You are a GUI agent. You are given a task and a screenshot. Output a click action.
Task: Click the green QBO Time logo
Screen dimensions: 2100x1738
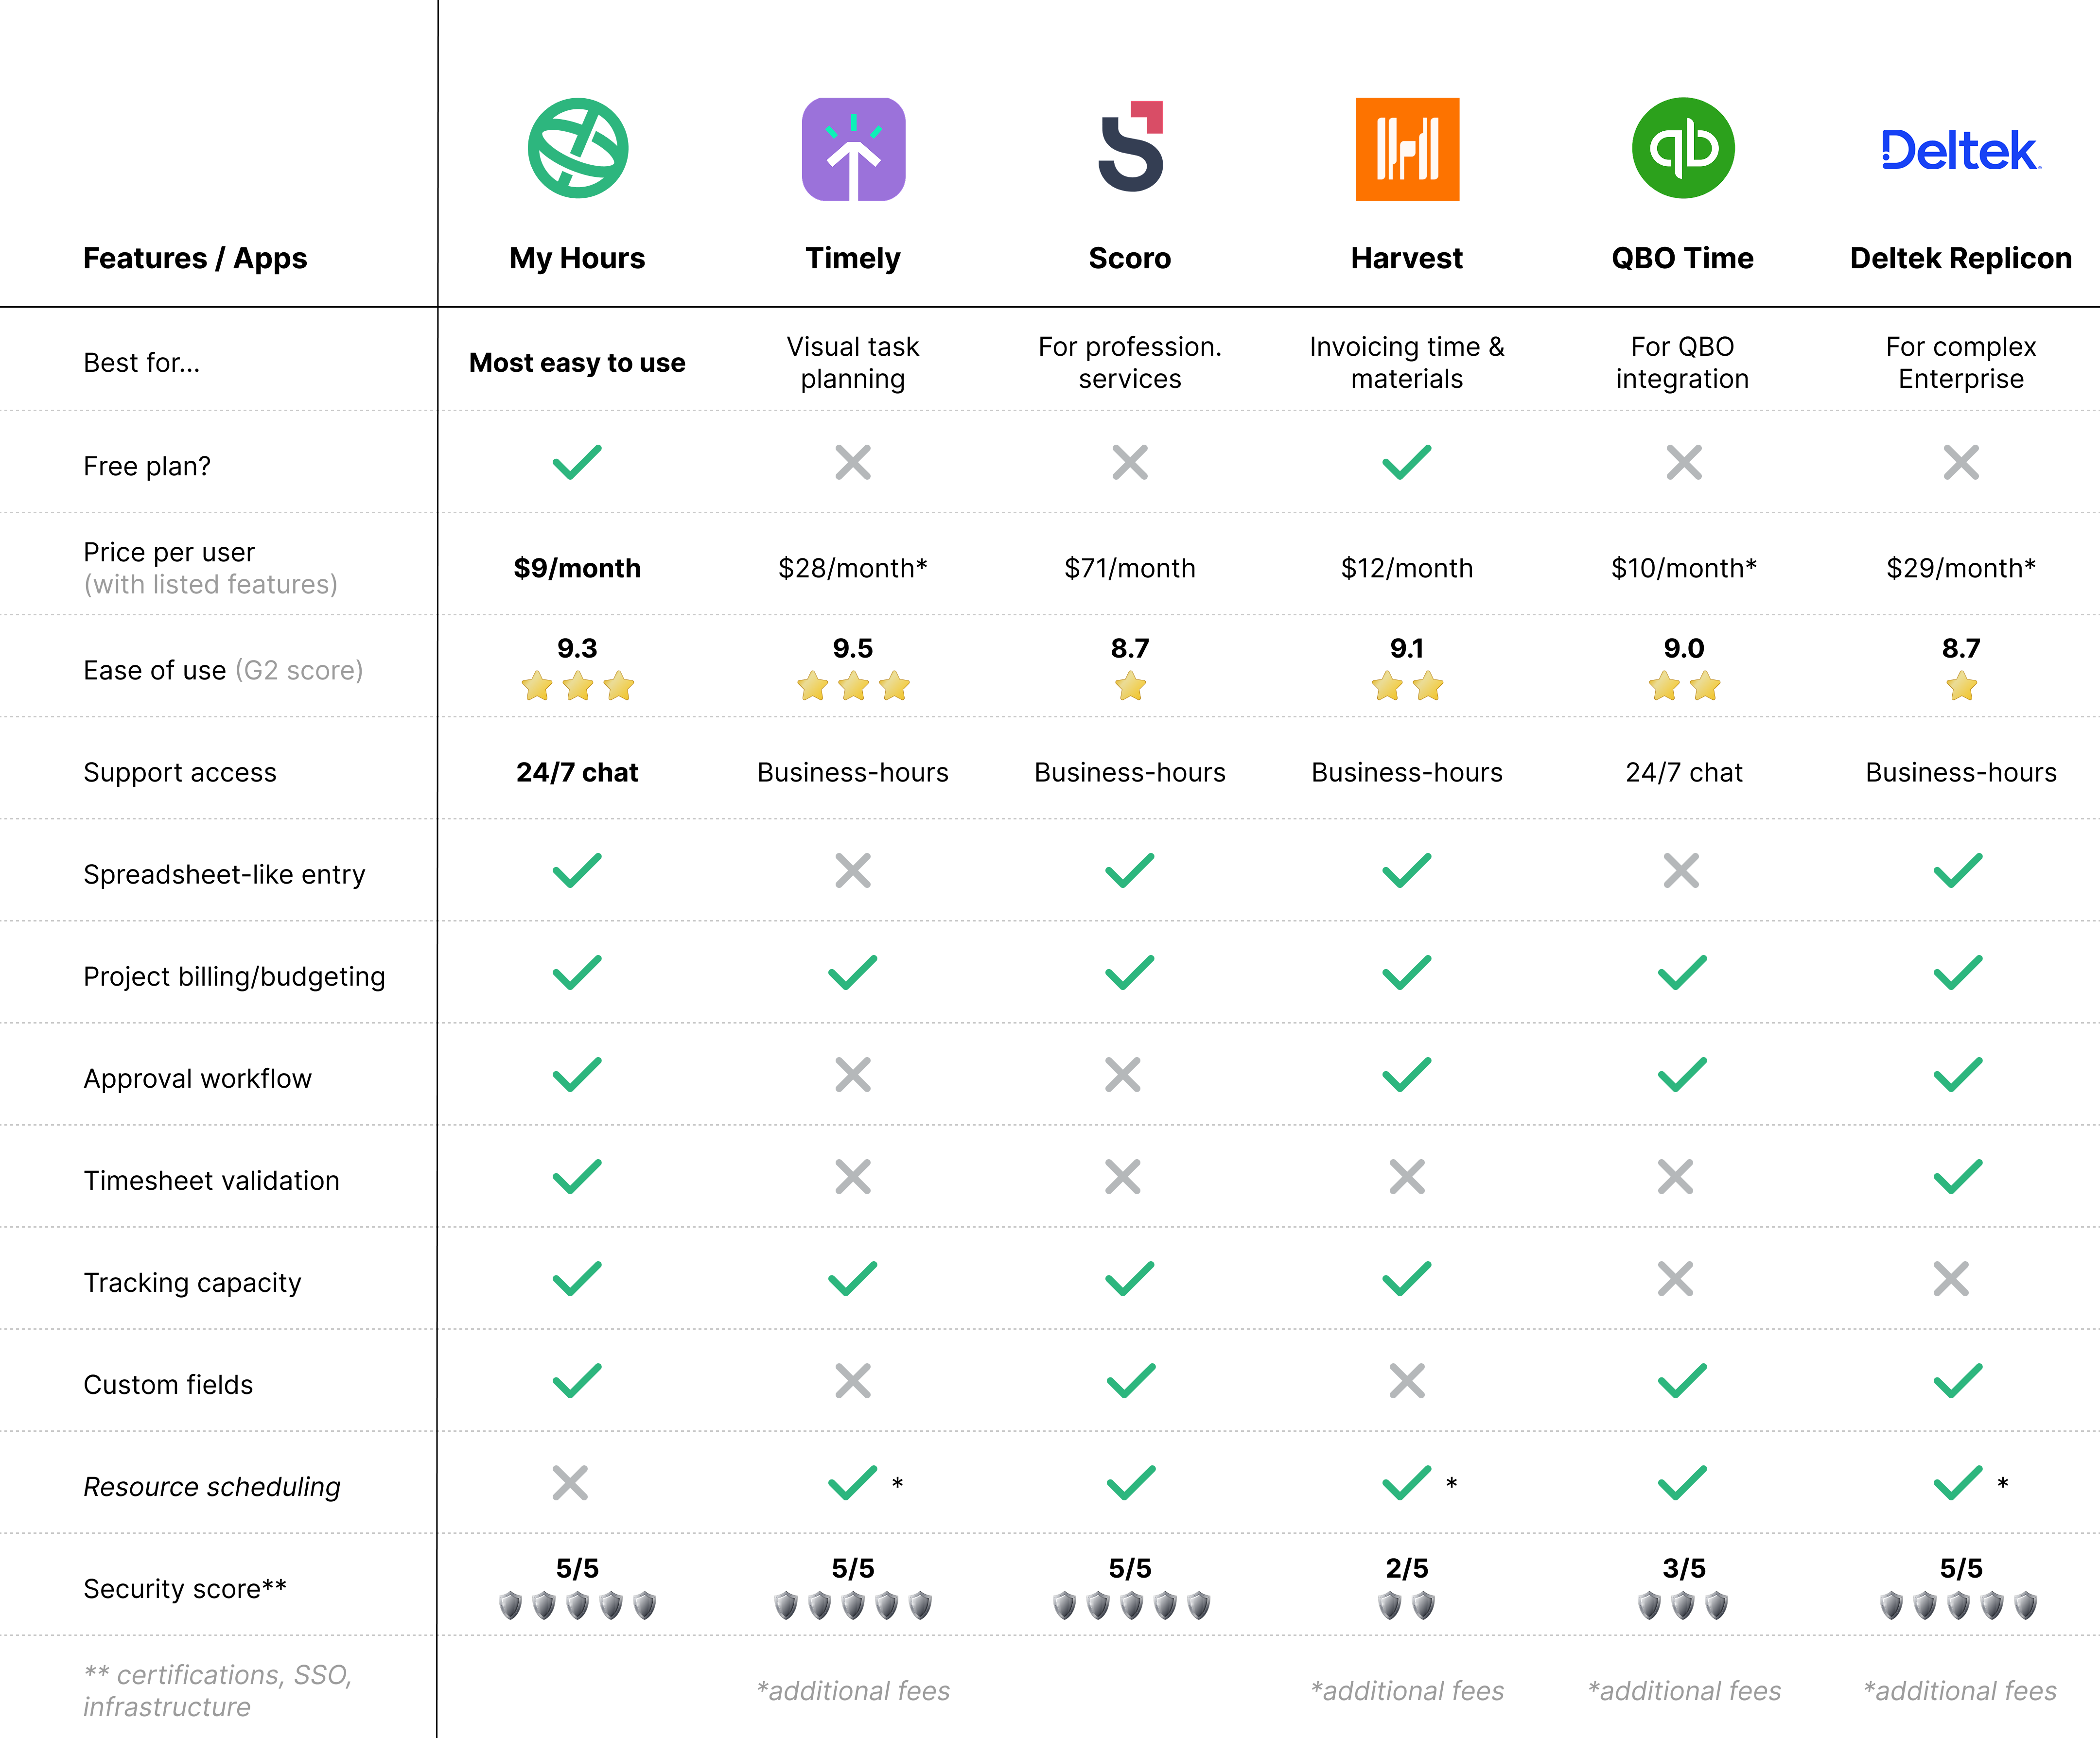click(x=1682, y=147)
